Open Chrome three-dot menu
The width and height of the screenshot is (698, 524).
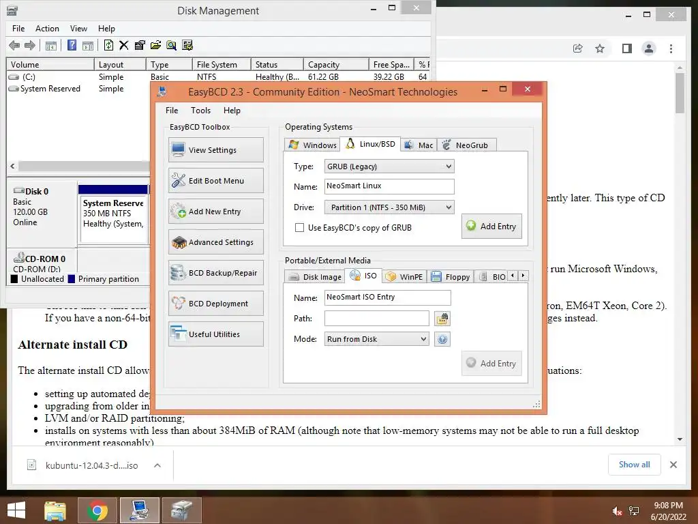tap(671, 48)
